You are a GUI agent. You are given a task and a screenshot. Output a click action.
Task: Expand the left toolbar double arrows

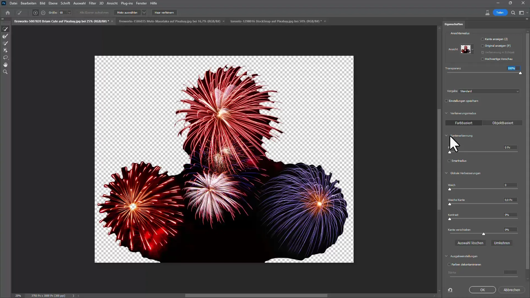click(x=2, y=19)
